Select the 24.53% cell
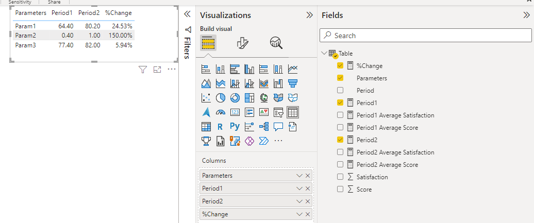This screenshot has height=223, width=534. [x=123, y=26]
